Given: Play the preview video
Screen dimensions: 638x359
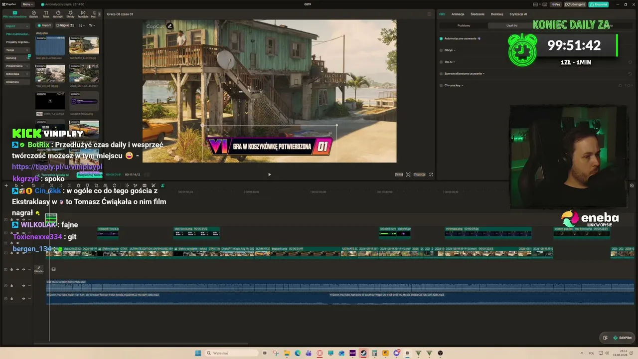Looking at the screenshot, I should (x=270, y=175).
